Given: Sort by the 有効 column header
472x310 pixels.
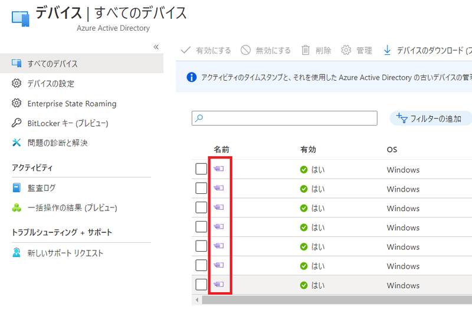Looking at the screenshot, I should (x=308, y=150).
